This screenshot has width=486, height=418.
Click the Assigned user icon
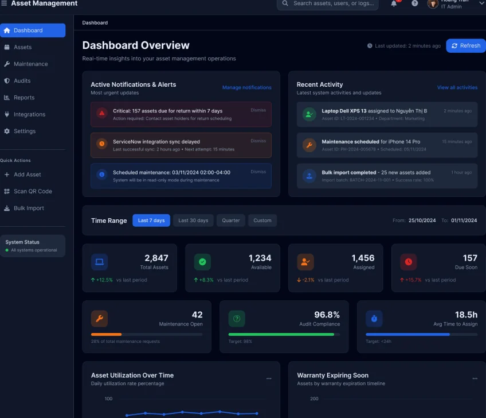[x=305, y=262]
